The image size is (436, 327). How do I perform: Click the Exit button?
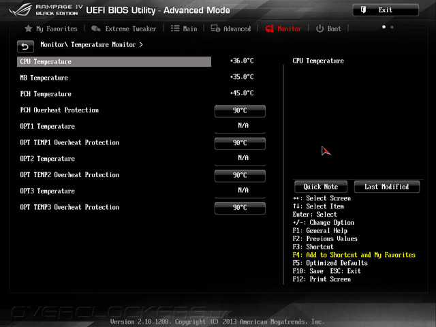coord(386,10)
